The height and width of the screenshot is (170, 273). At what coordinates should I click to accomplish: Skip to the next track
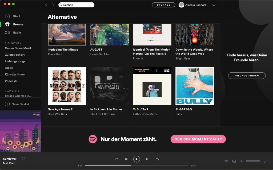click(147, 159)
